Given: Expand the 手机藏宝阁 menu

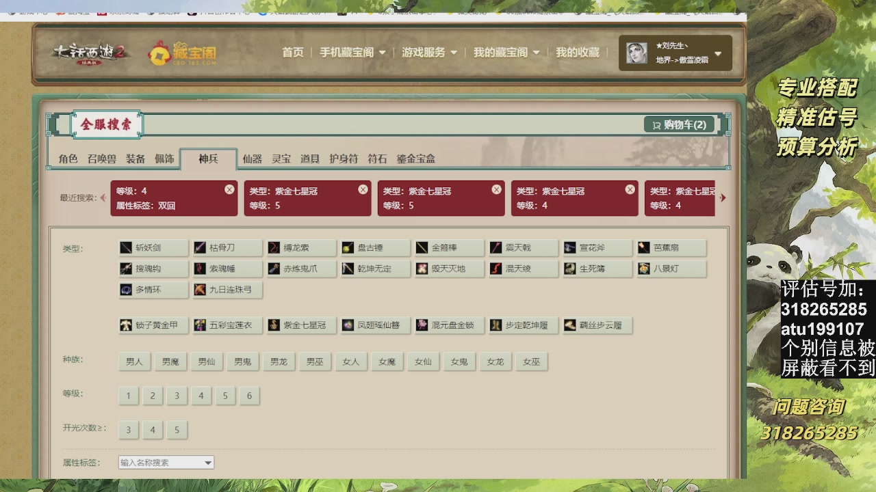Looking at the screenshot, I should click(x=352, y=52).
